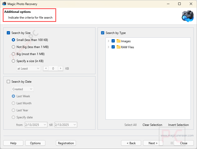The image size is (197, 149).
Task: Go back with the < Back button
Action: pyautogui.click(x=131, y=143)
